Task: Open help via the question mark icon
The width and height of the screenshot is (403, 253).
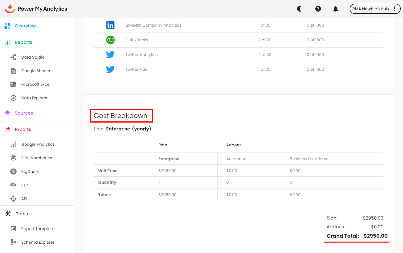Action: [x=318, y=9]
